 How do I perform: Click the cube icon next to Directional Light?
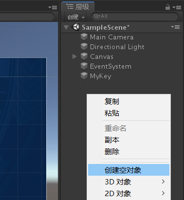click(x=84, y=47)
